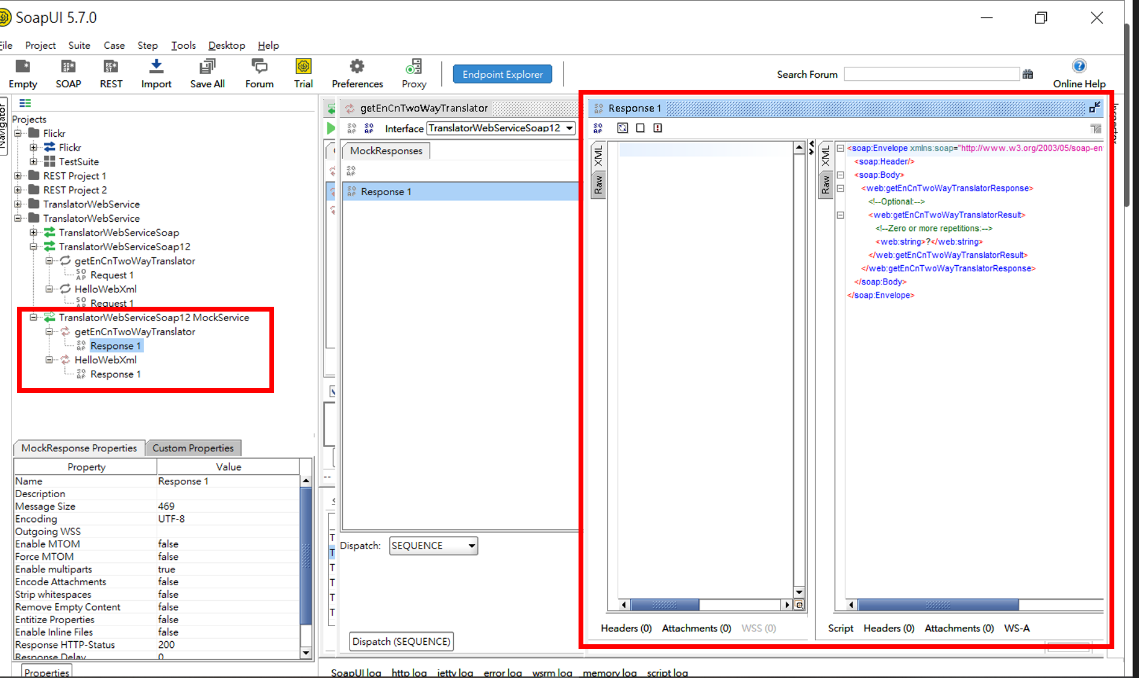Click the SOAP project toolbar icon

coord(68,67)
